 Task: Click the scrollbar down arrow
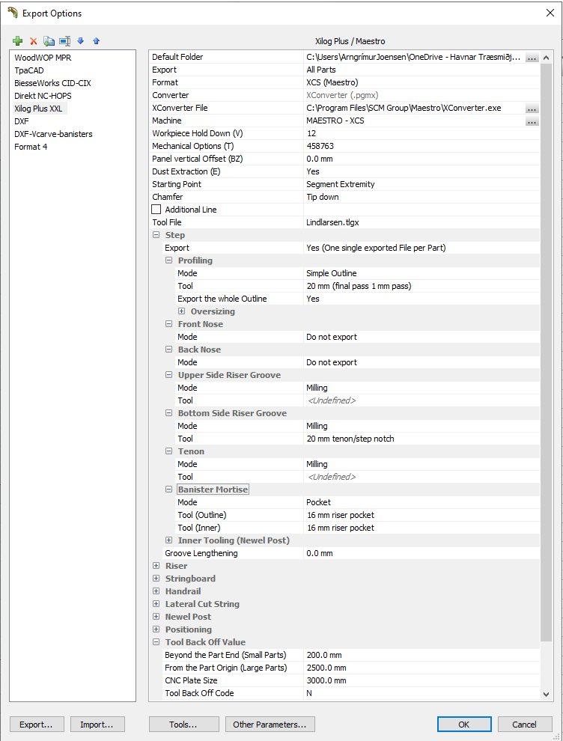546,694
